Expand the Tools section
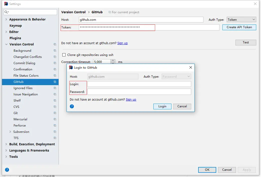 (6, 157)
